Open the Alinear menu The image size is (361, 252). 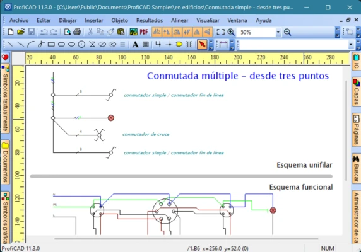[180, 20]
